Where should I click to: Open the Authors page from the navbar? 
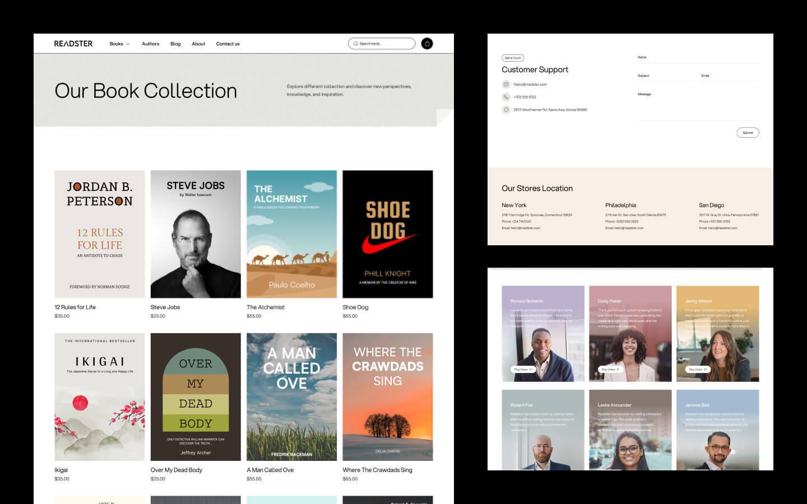(x=150, y=43)
